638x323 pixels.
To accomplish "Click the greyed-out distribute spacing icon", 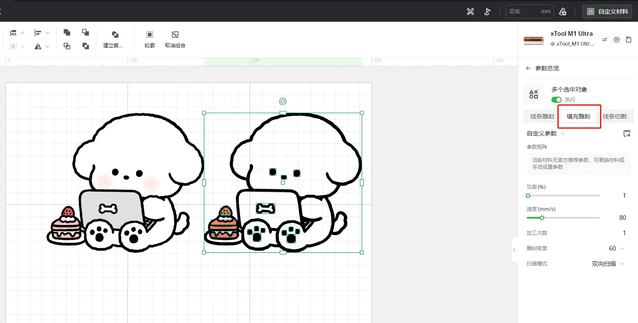I will coord(13,46).
